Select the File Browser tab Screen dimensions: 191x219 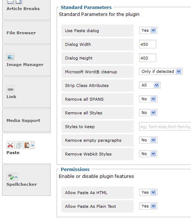coord(26,33)
